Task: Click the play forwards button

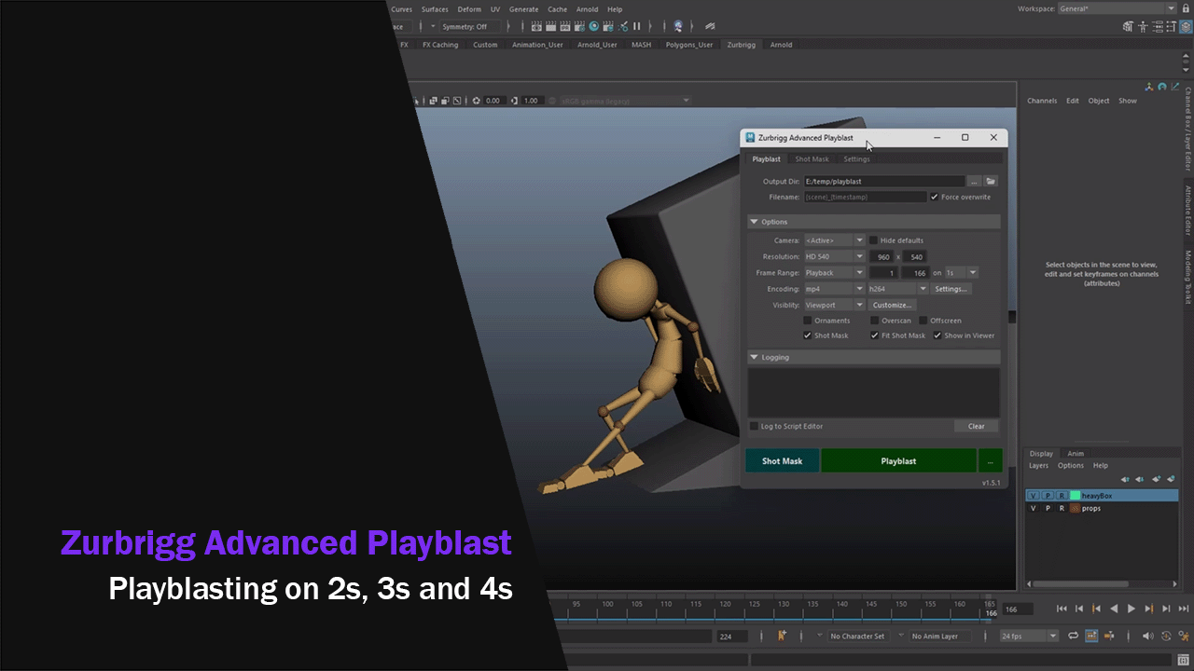Action: [x=1132, y=609]
